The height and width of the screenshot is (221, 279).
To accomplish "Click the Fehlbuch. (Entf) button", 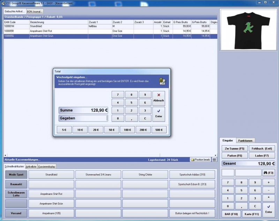I will pyautogui.click(x=262, y=148).
